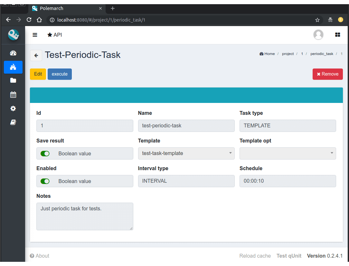Close the Polemarch browser tab

[x=100, y=8]
